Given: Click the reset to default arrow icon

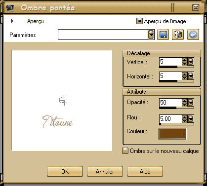Looking at the screenshot, I should click(x=193, y=35).
